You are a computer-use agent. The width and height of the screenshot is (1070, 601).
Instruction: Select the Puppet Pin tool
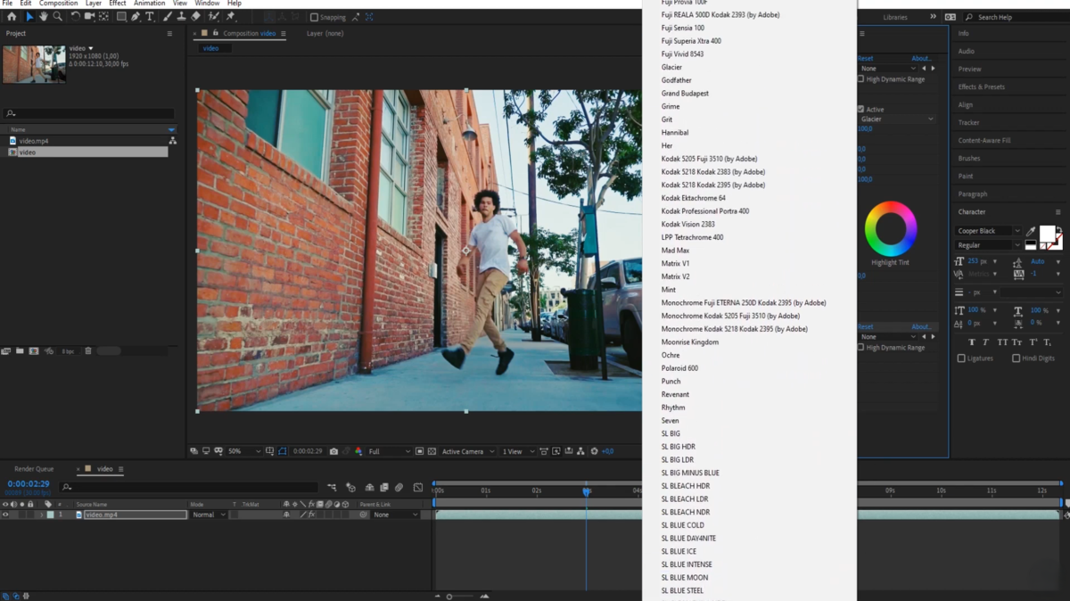[x=230, y=16]
